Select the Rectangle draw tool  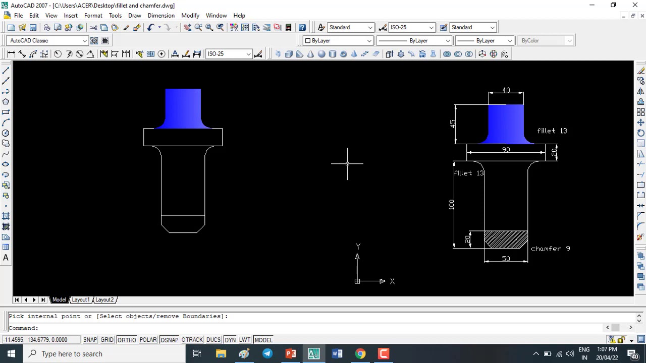6,112
